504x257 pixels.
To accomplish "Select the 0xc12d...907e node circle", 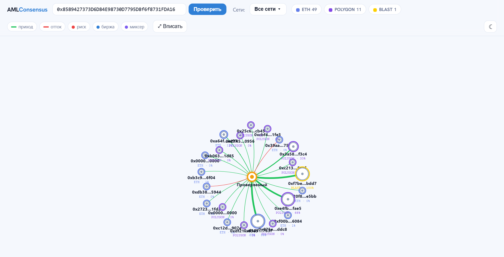I will [x=227, y=222].
